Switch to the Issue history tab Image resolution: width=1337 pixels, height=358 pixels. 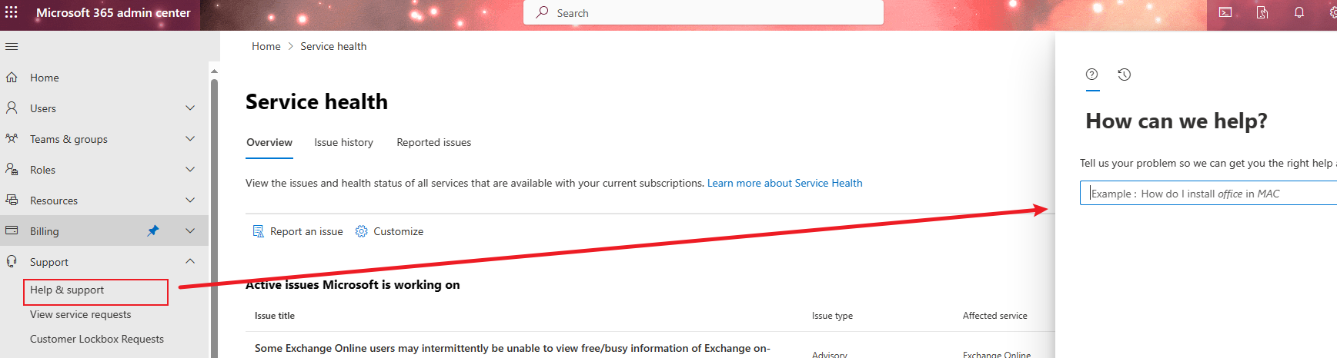pos(344,143)
